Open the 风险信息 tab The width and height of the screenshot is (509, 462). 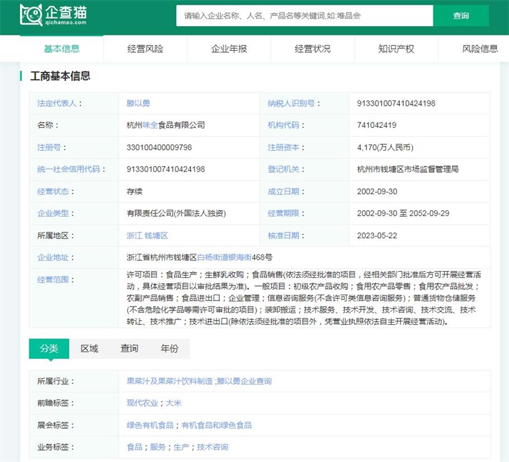480,49
